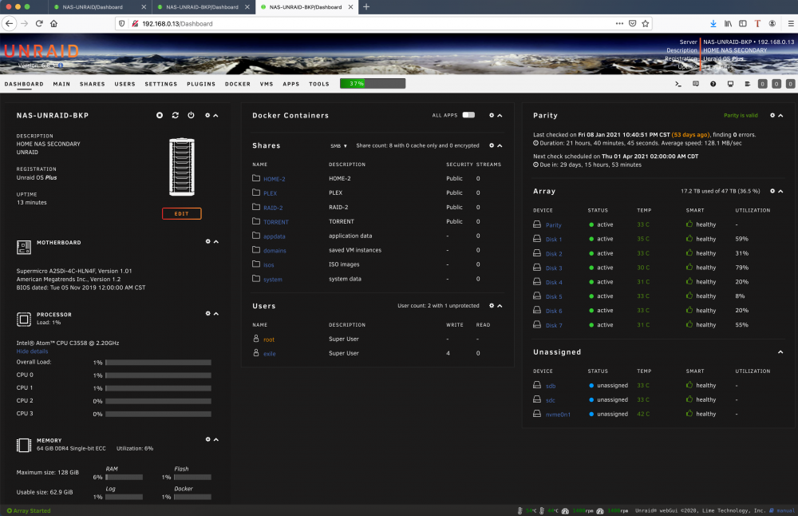This screenshot has height=516, width=798.
Task: Open the SHARES menu tab
Action: click(x=92, y=84)
